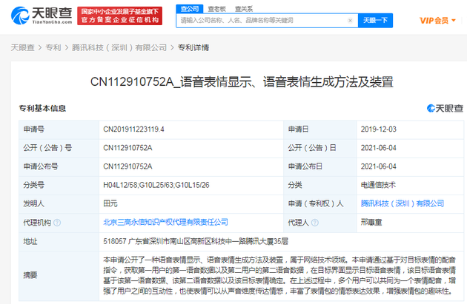
Task: Click the 分类号 label cell
Action: pos(59,185)
